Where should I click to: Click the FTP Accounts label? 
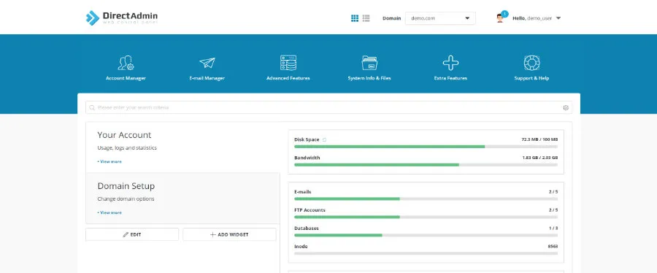(x=310, y=209)
